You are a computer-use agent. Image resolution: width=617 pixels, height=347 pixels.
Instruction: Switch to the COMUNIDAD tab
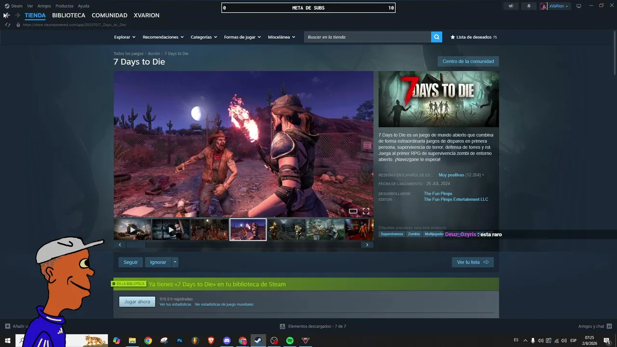click(x=109, y=15)
